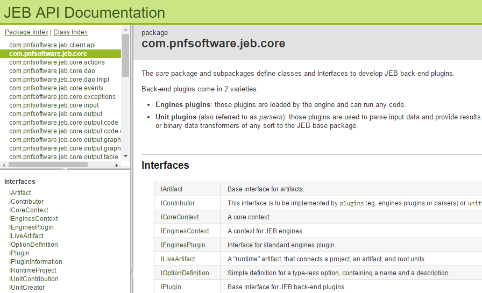Open IEnginesContext in the sidebar class list
The height and width of the screenshot is (293, 482).
tap(33, 219)
